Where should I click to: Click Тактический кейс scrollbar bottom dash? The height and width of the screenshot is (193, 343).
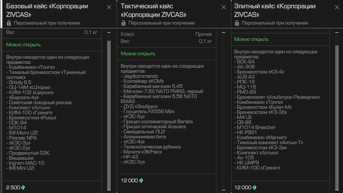[223, 190]
